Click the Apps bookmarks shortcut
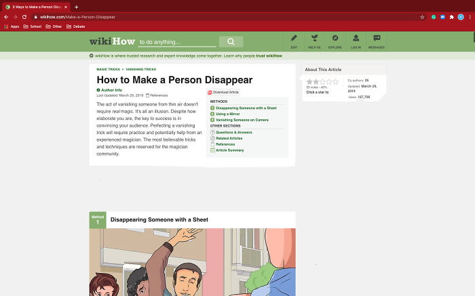This screenshot has width=475, height=296. 12,26
